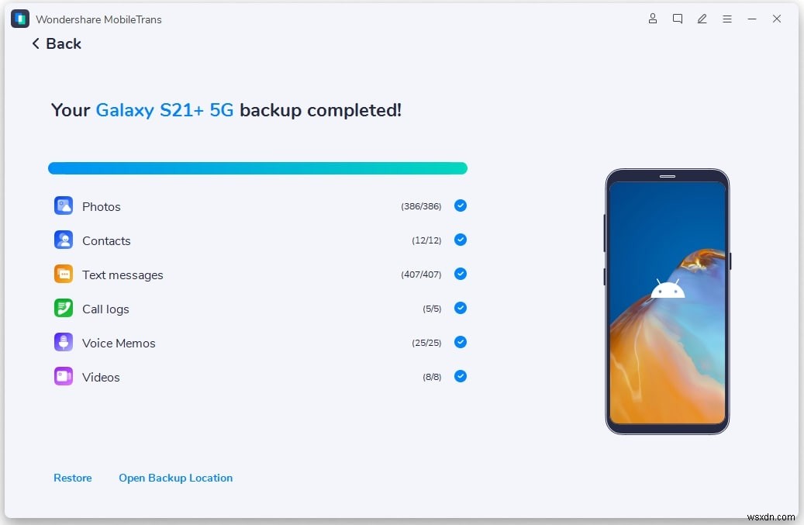Open the hamburger menu

coord(726,19)
